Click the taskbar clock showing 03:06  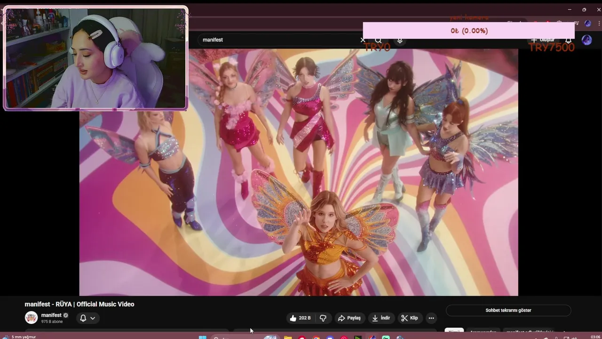(x=595, y=337)
